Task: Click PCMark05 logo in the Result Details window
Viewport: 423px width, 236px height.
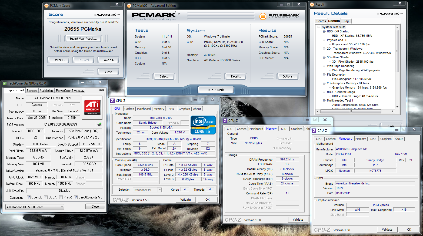Action: click(x=390, y=14)
